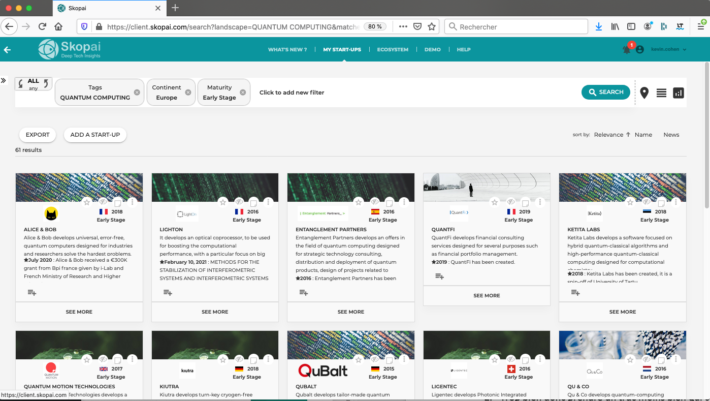The width and height of the screenshot is (710, 401).
Task: Bookmark this page with the star
Action: pos(432,26)
